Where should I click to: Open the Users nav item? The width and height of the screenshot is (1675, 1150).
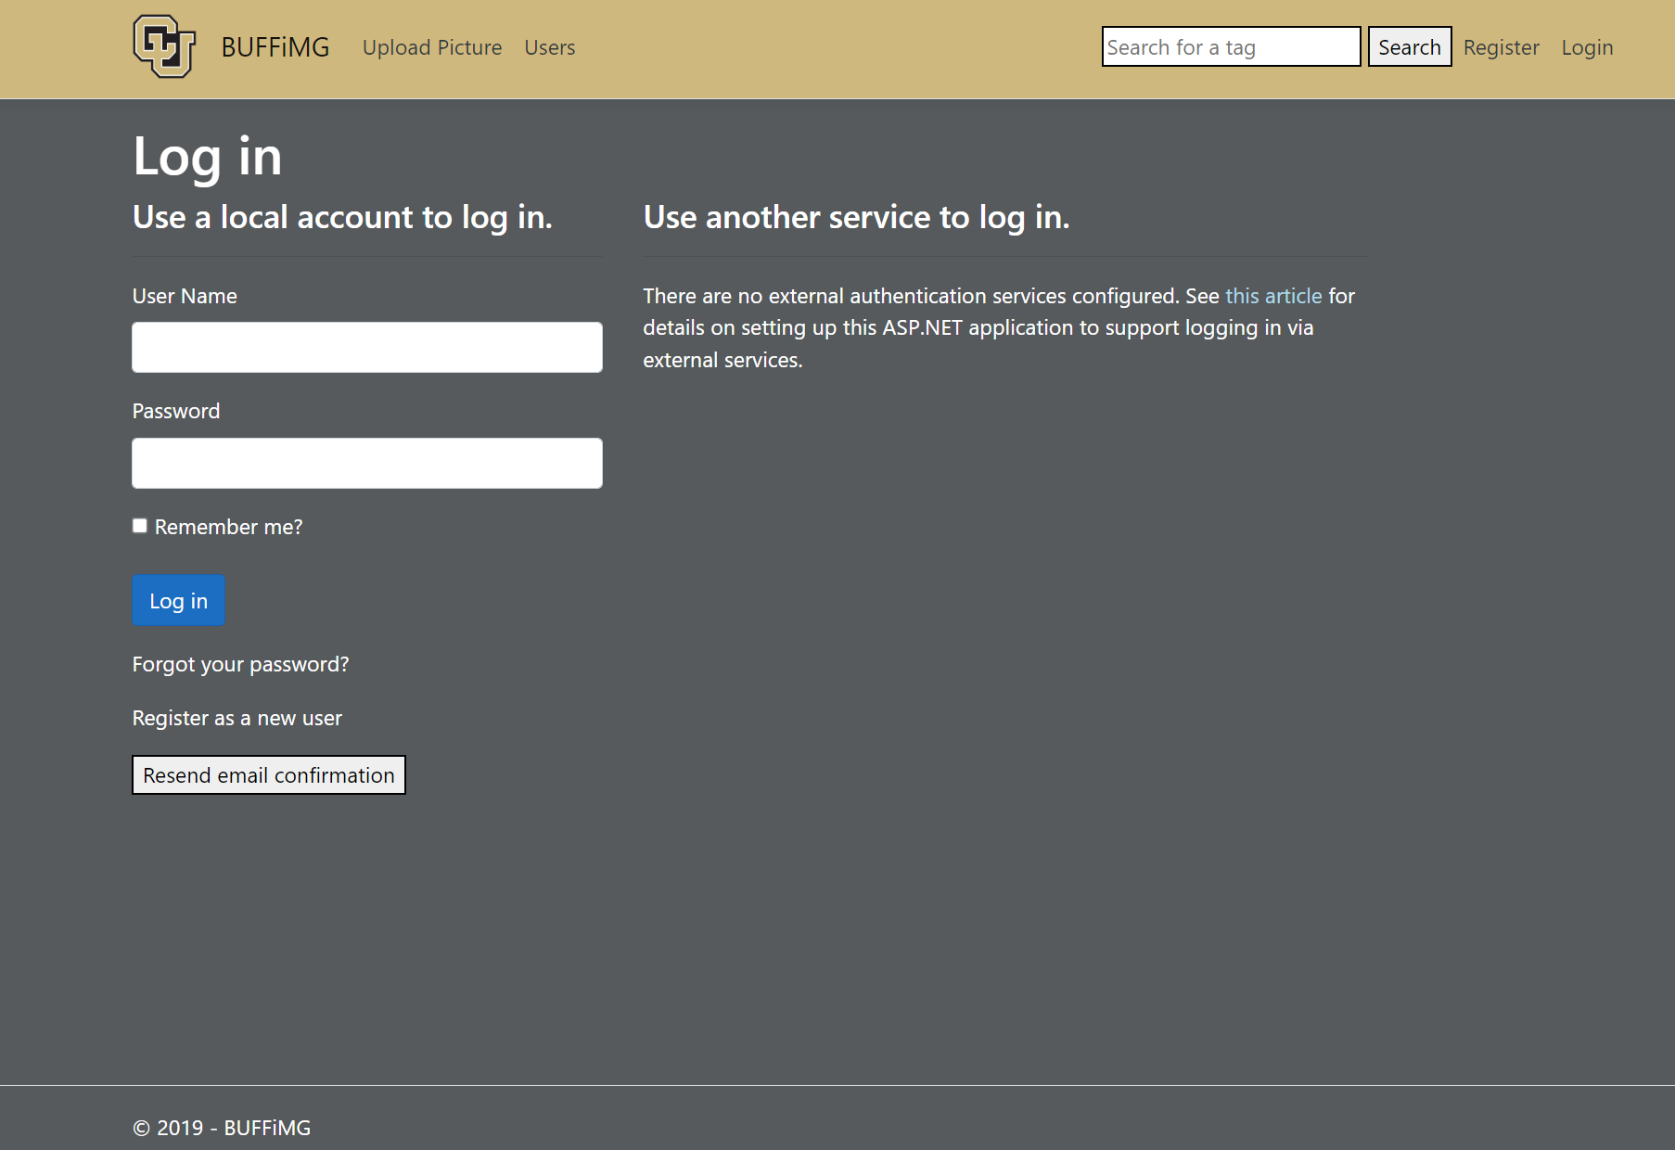pos(550,47)
